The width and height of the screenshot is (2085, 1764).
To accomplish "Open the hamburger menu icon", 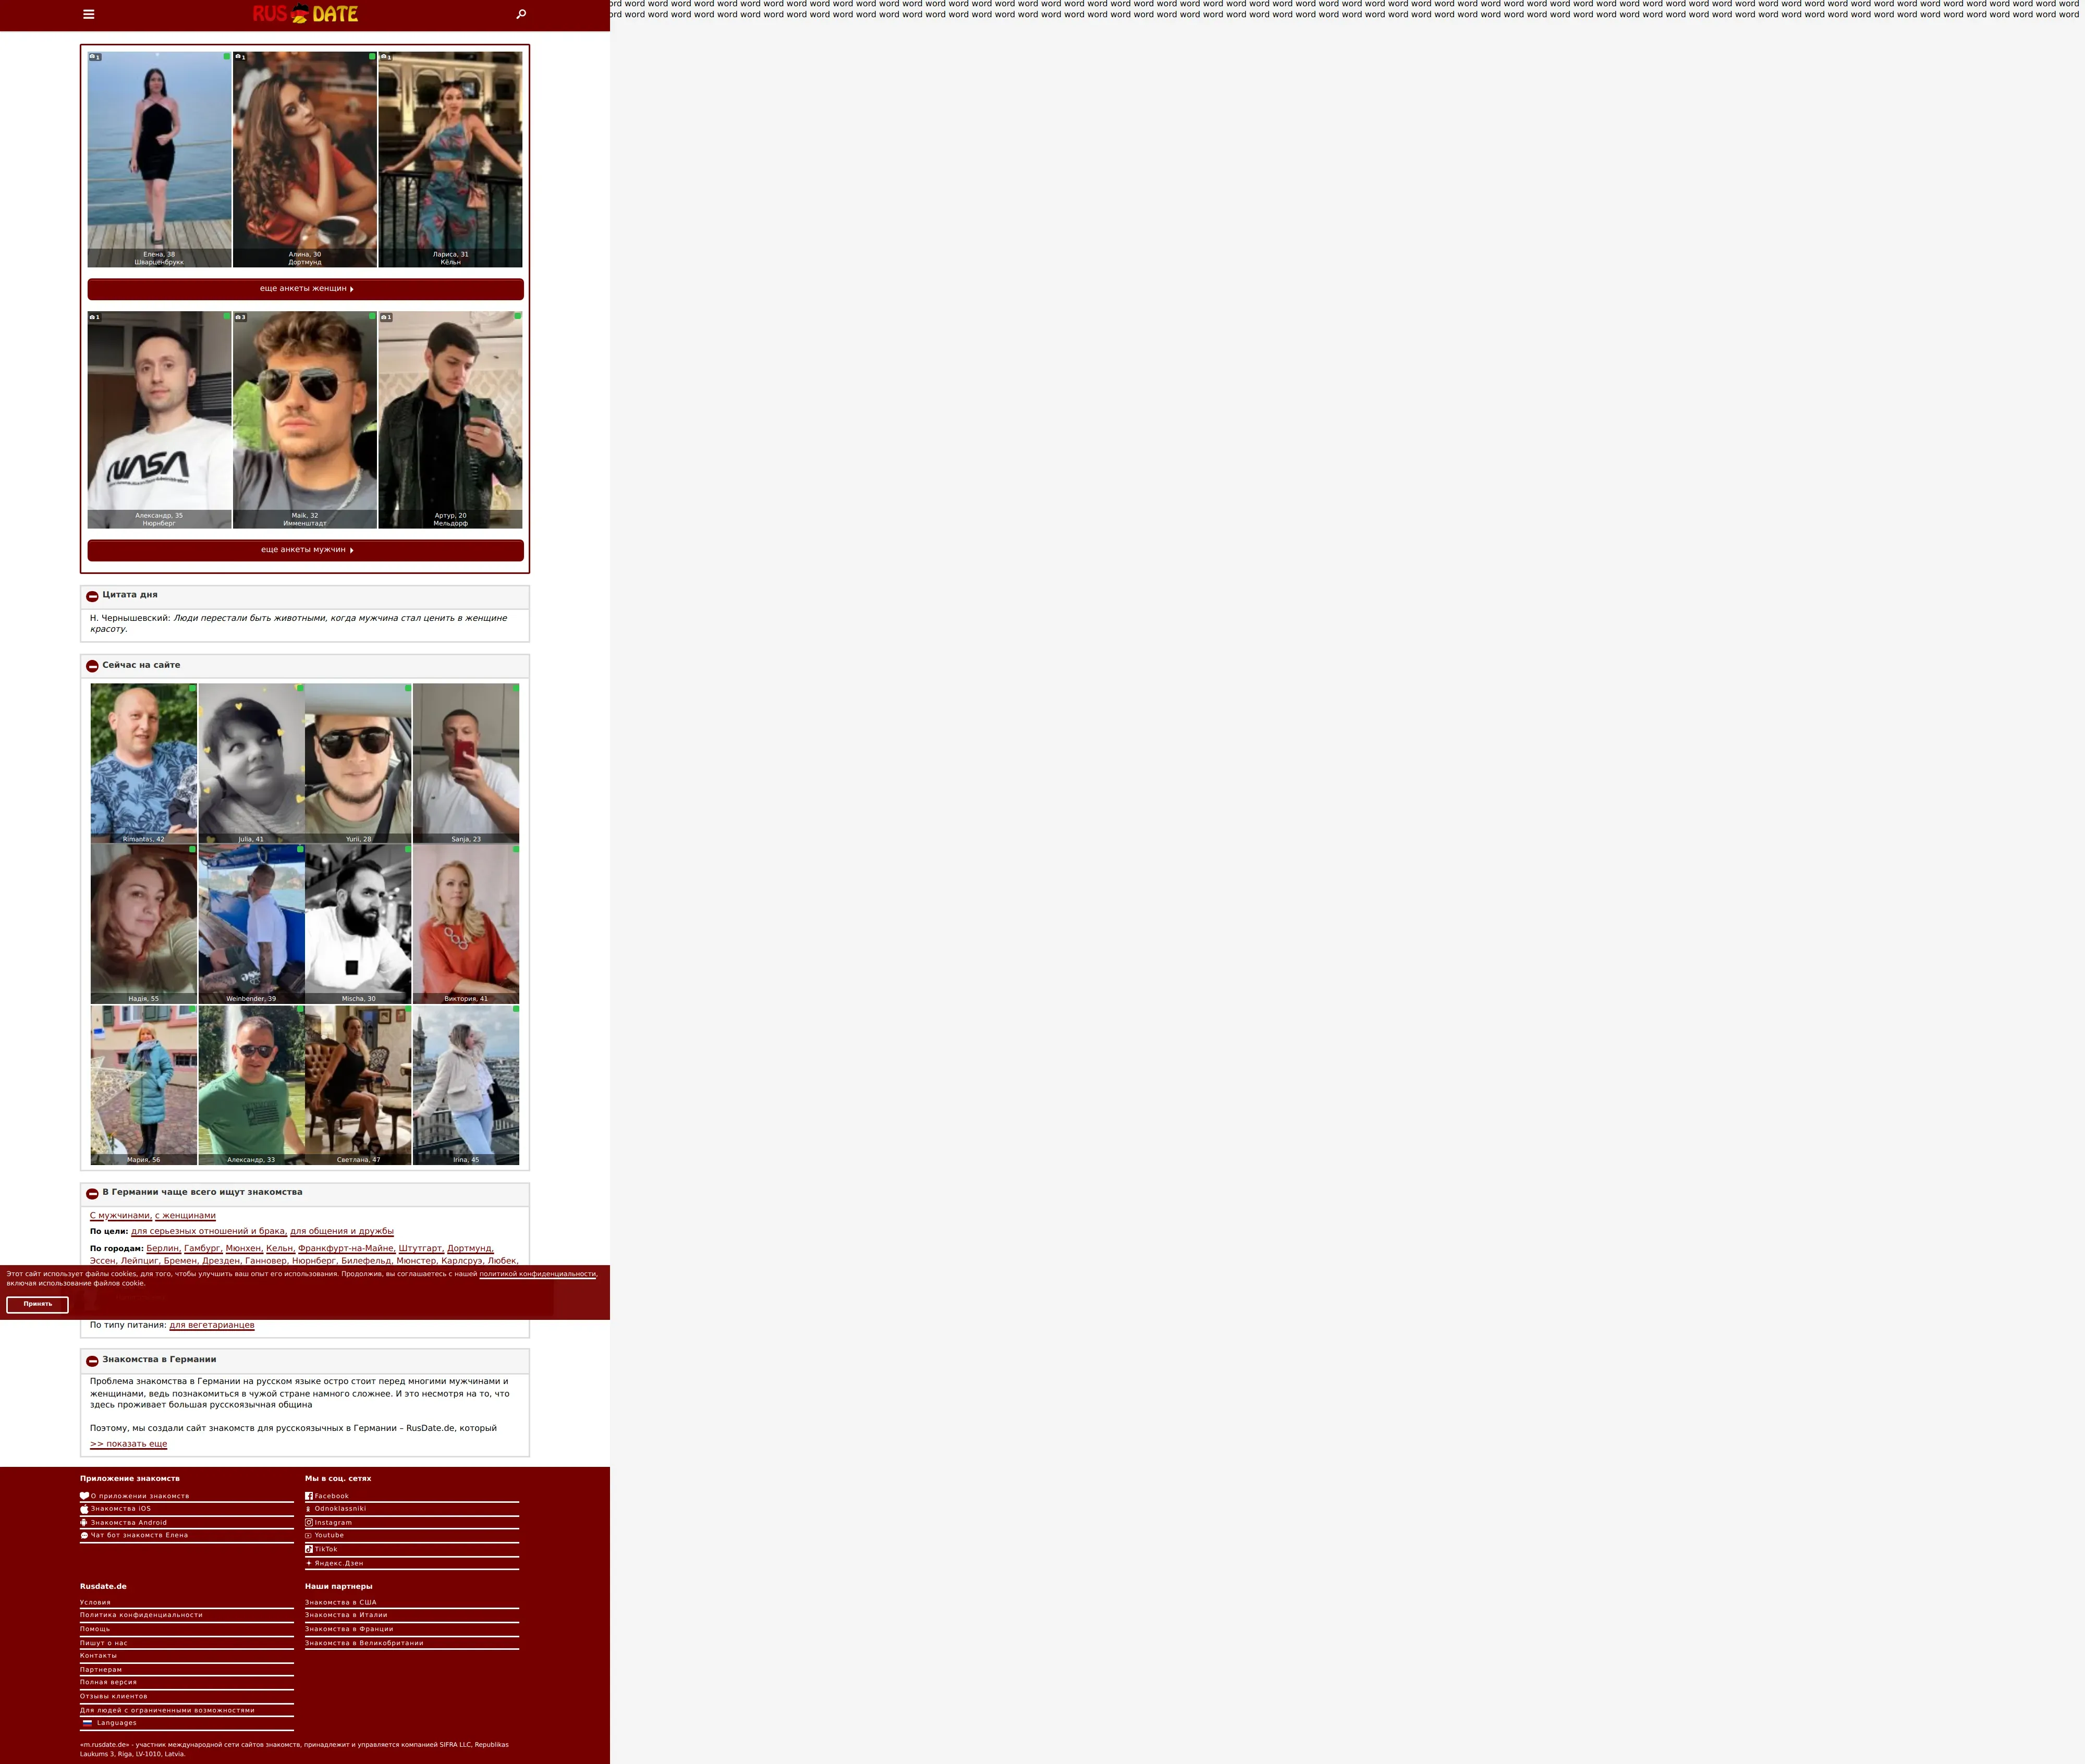I will point(89,14).
